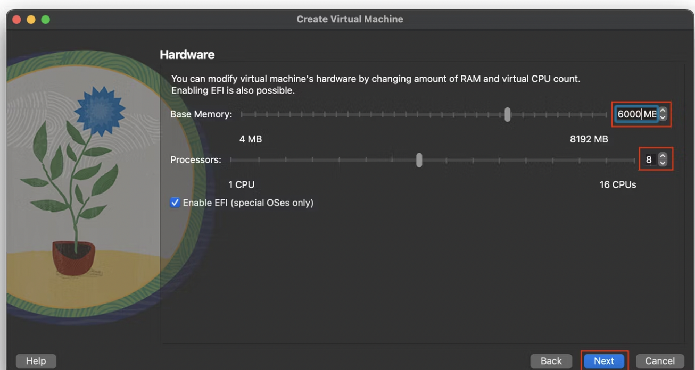Click the Hardware section heading

[187, 54]
